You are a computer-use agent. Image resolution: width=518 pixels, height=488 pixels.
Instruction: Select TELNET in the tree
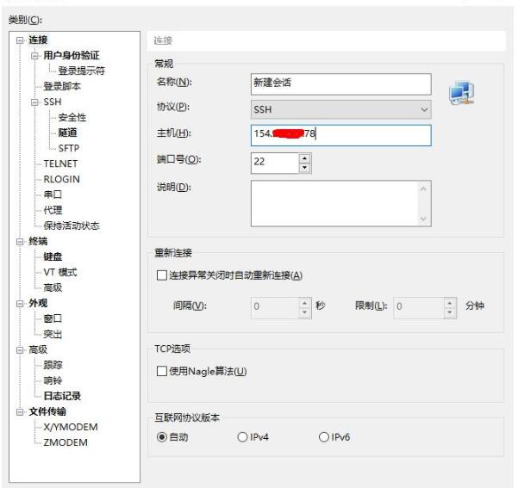pos(60,164)
